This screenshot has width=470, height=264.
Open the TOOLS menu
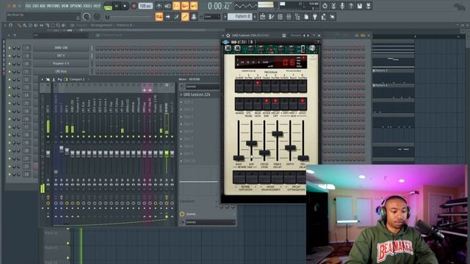(x=87, y=6)
